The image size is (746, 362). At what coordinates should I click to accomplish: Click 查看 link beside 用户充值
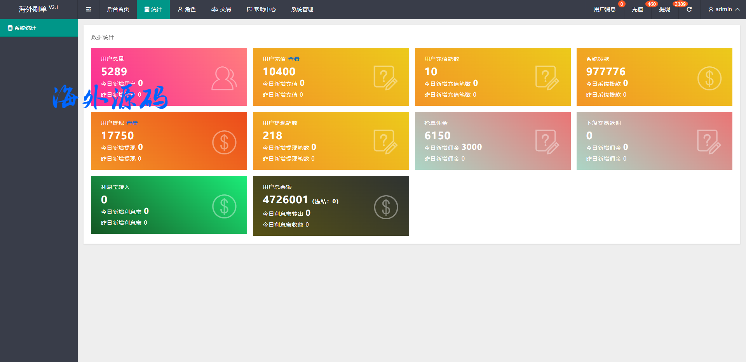pos(294,59)
